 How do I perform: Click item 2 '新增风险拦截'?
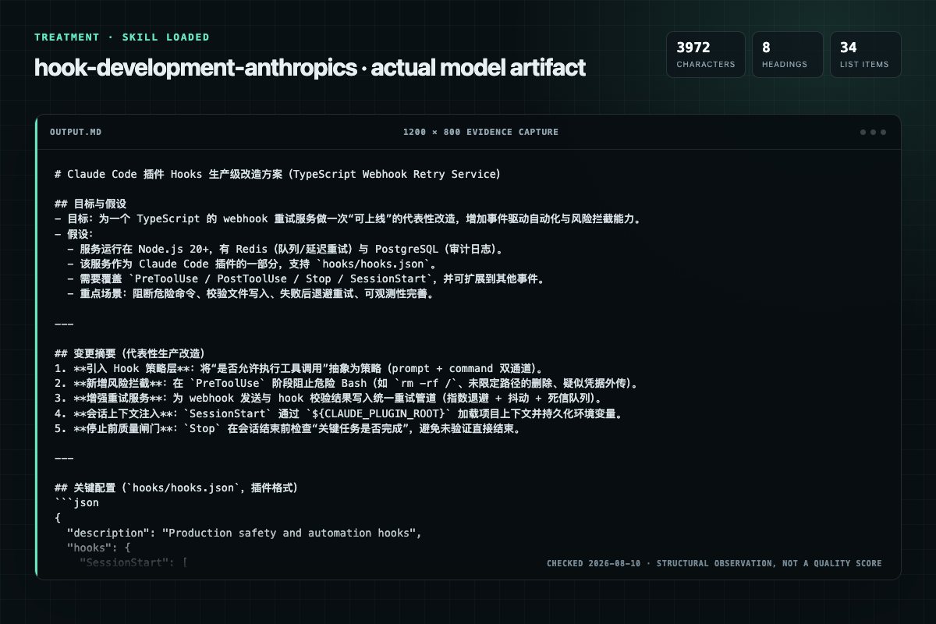tap(348, 384)
